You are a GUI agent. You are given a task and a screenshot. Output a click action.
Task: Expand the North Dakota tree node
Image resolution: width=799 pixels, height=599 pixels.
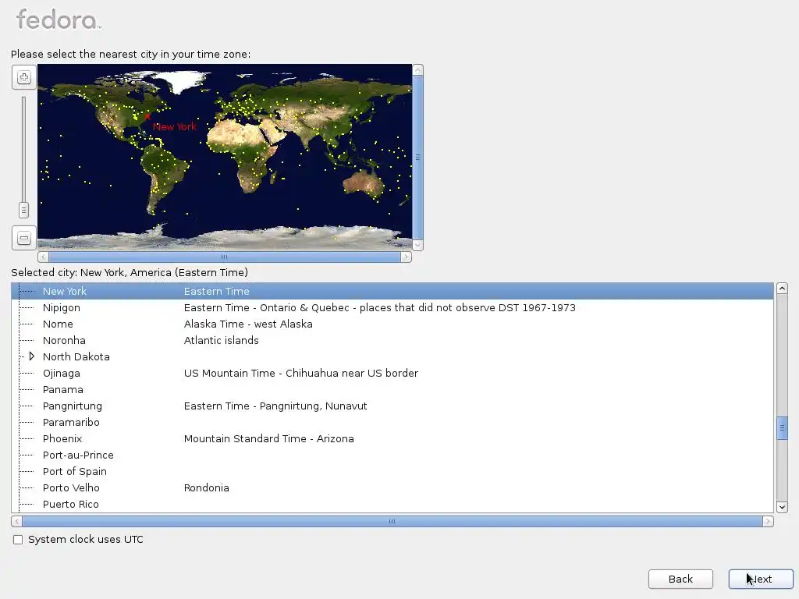coord(31,356)
